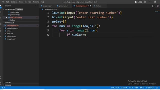This screenshot has height=90, width=160.
Task: Click the Split Editor Right icon
Action: [x=157, y=6]
